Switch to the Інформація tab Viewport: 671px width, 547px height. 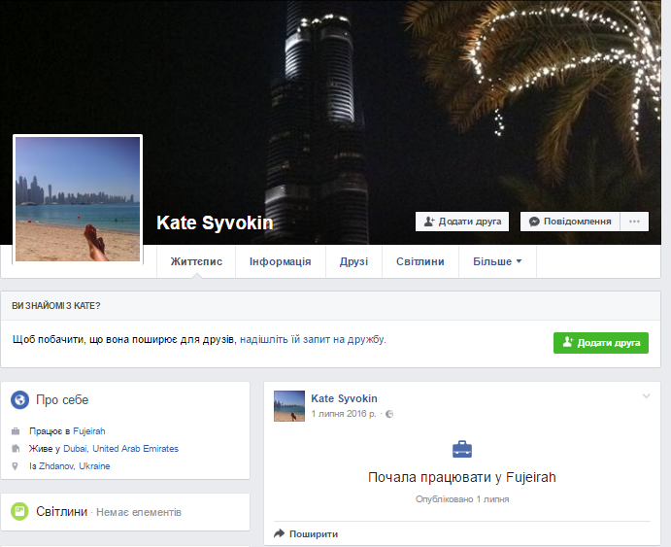[x=281, y=261]
